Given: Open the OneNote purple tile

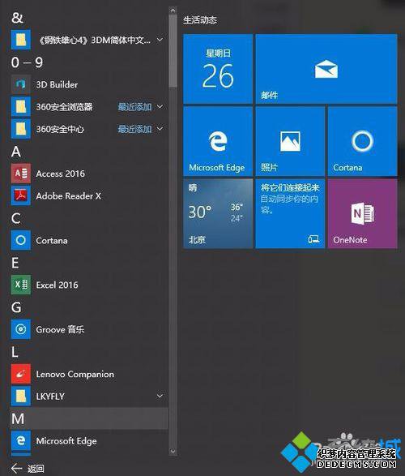Looking at the screenshot, I should click(x=362, y=214).
